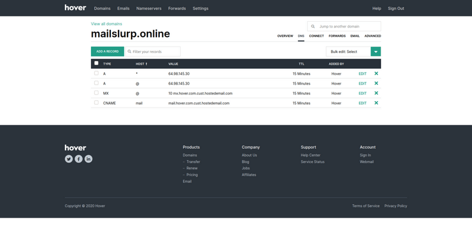Open footer Renew link

click(x=192, y=168)
